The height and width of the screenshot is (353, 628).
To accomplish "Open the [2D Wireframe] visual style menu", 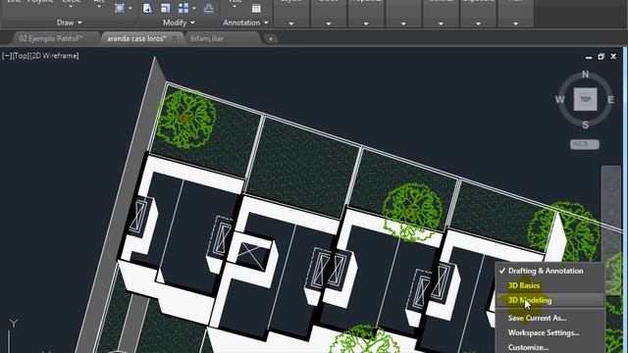I will tap(55, 56).
